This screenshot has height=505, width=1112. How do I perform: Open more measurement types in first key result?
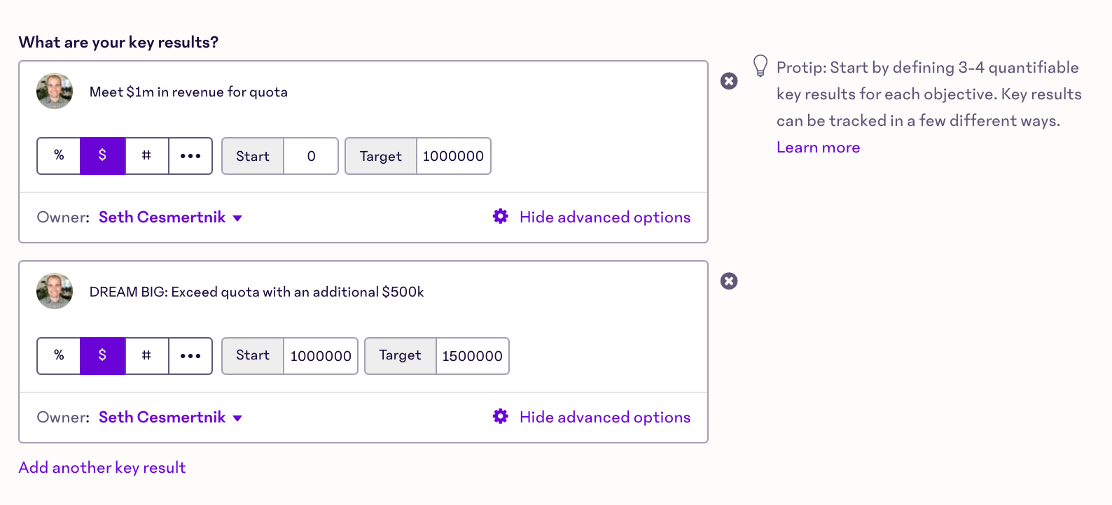[x=190, y=155]
